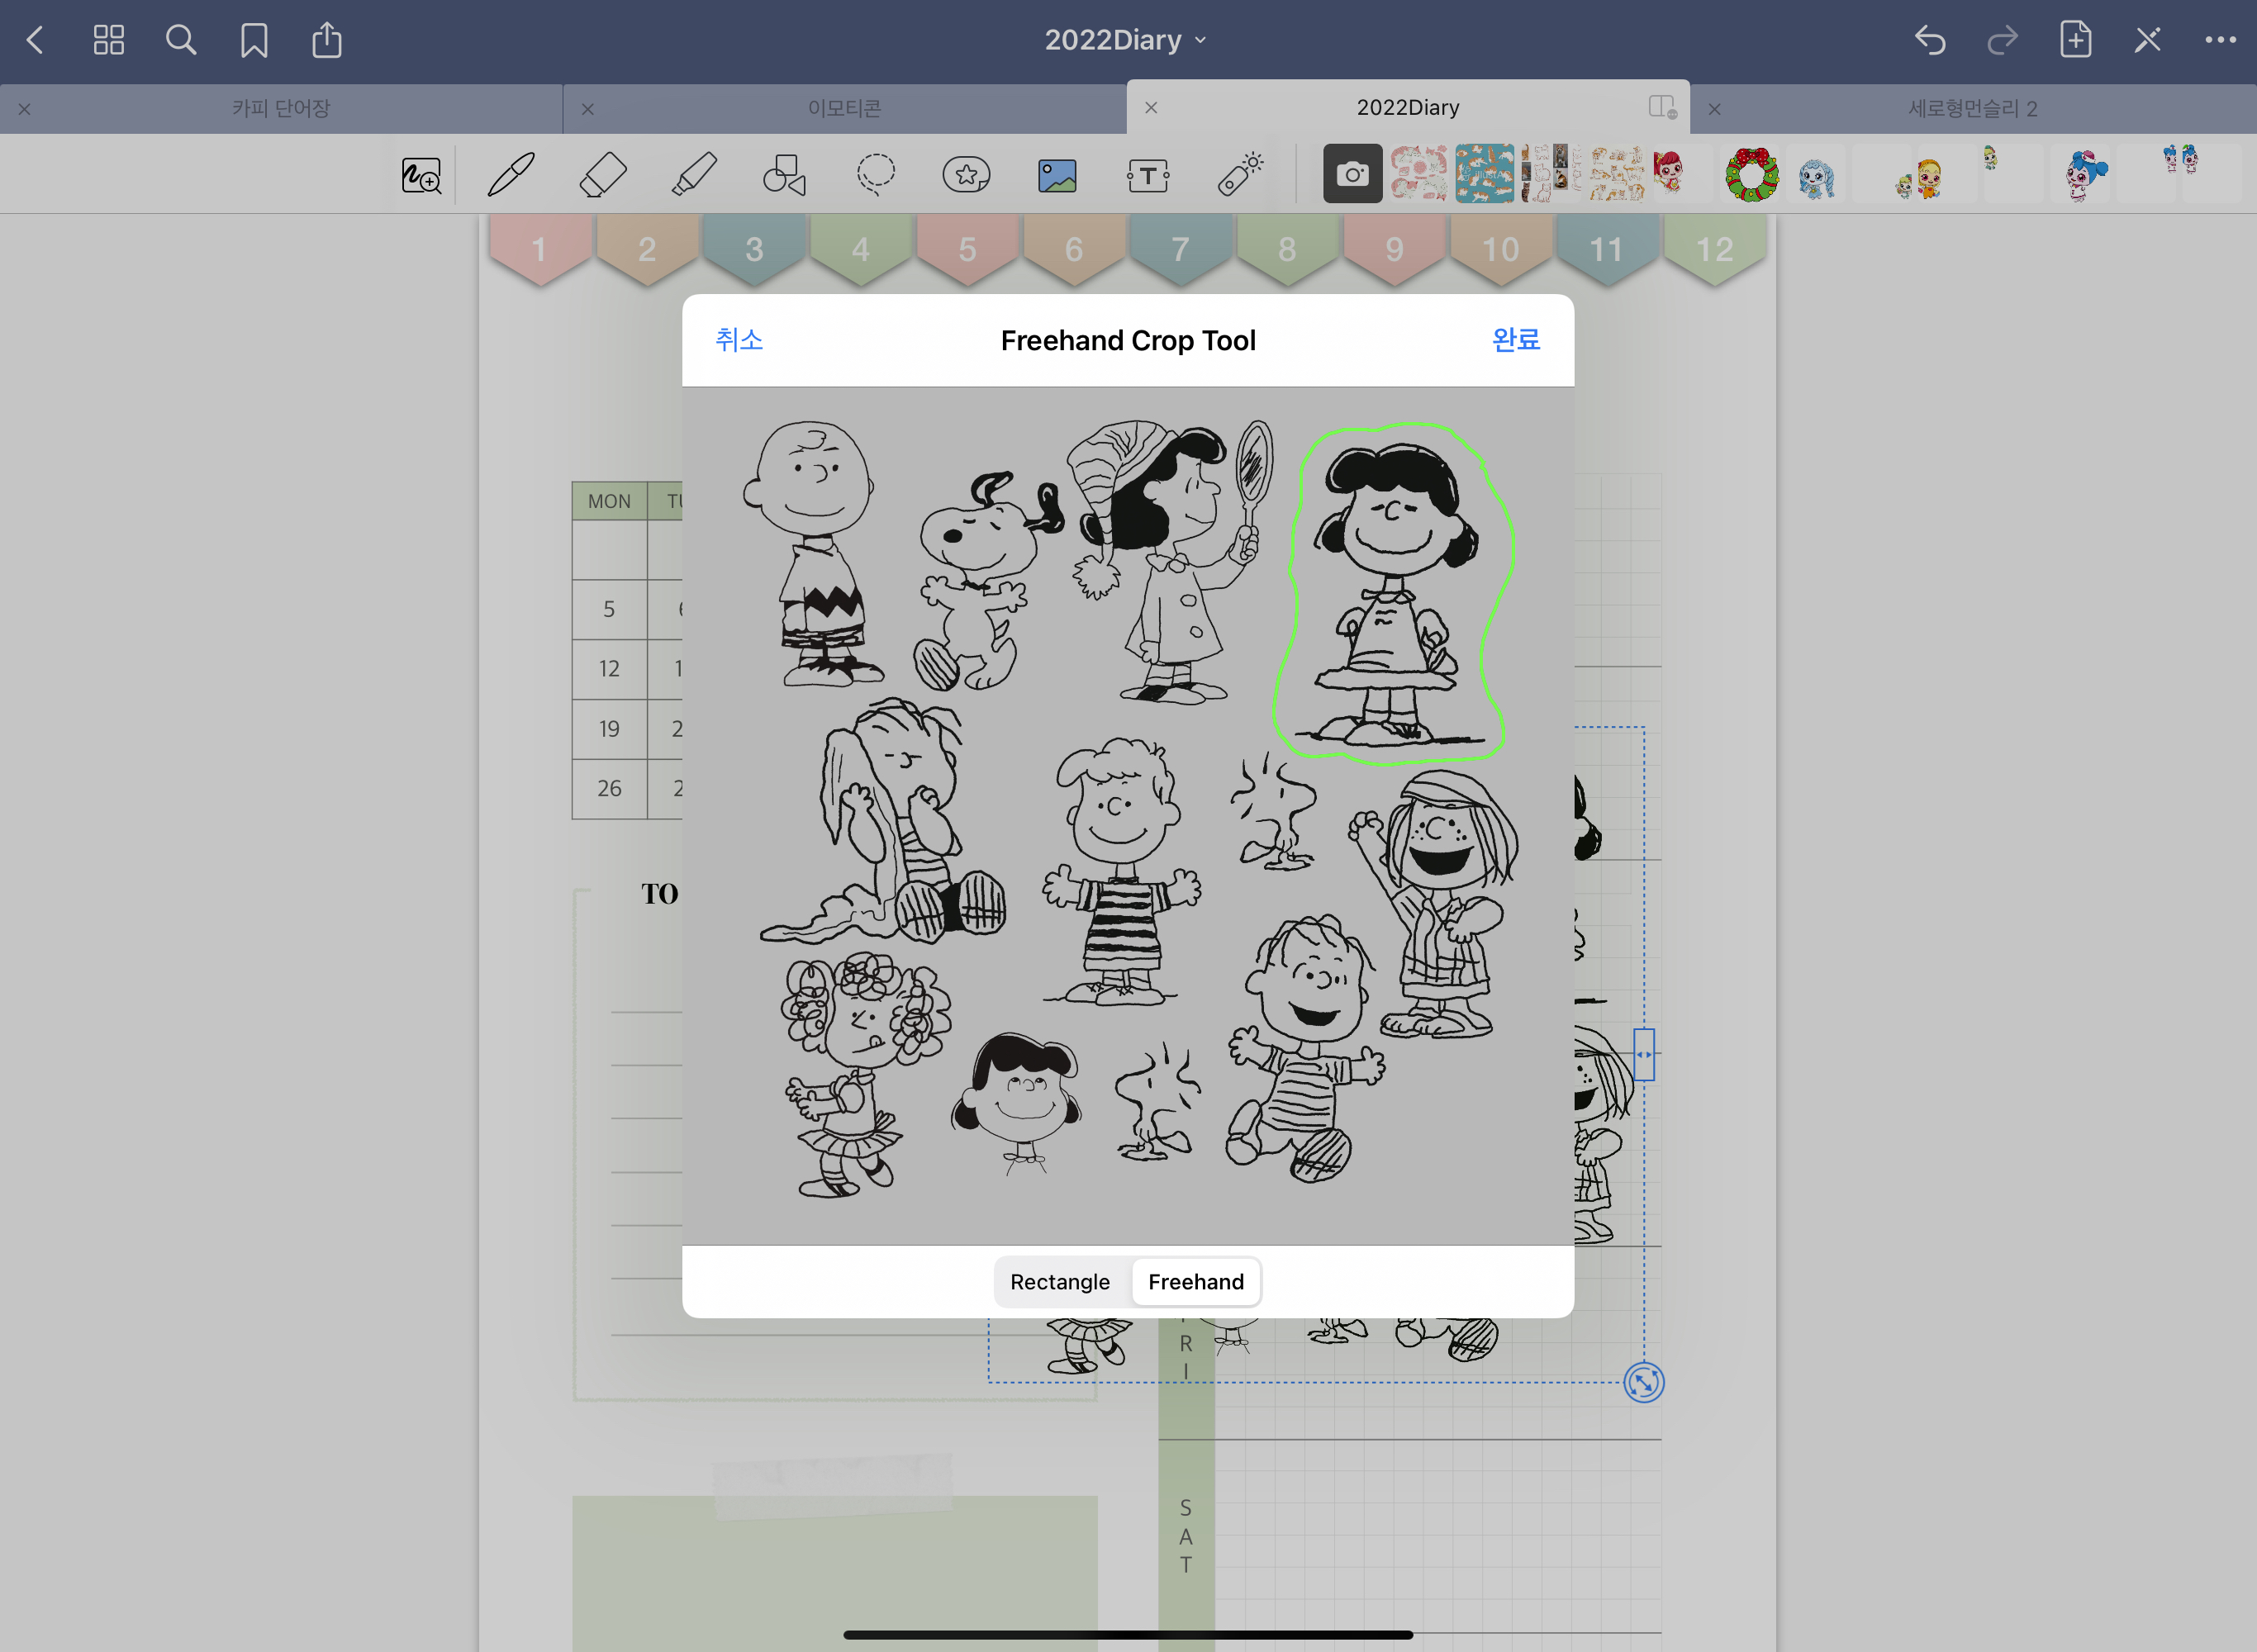Bookmark the current page
2257x1652 pixels.
254,40
